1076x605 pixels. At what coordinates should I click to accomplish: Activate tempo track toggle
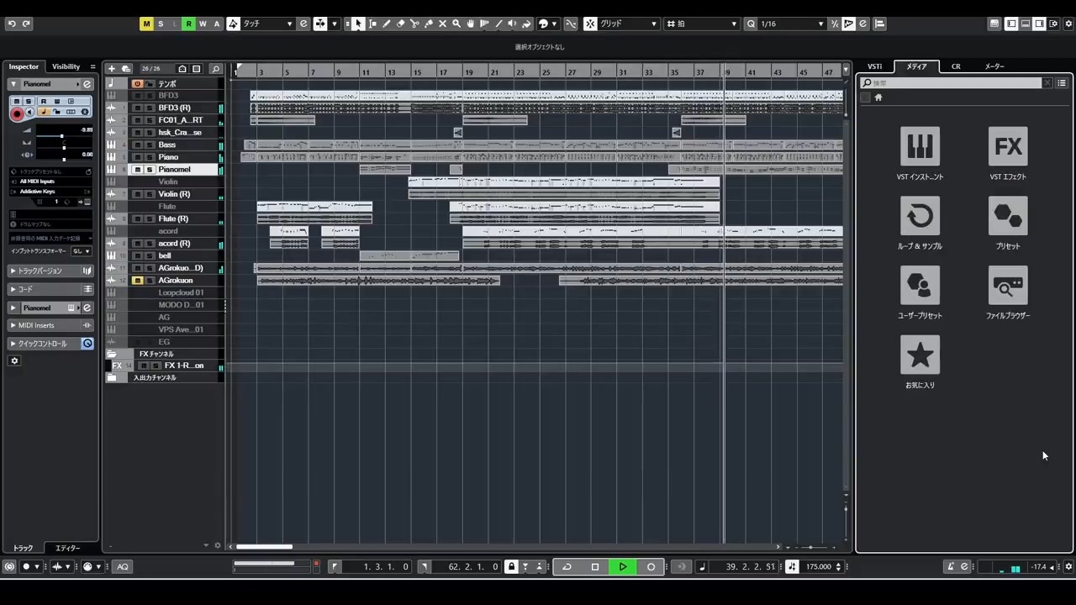click(137, 84)
